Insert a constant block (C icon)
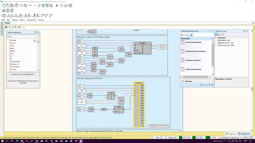This screenshot has height=143, width=255. coord(16,16)
